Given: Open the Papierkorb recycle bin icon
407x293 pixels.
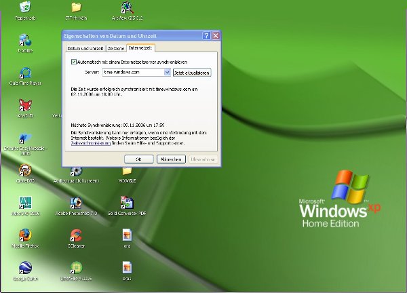Looking at the screenshot, I should click(x=25, y=7).
